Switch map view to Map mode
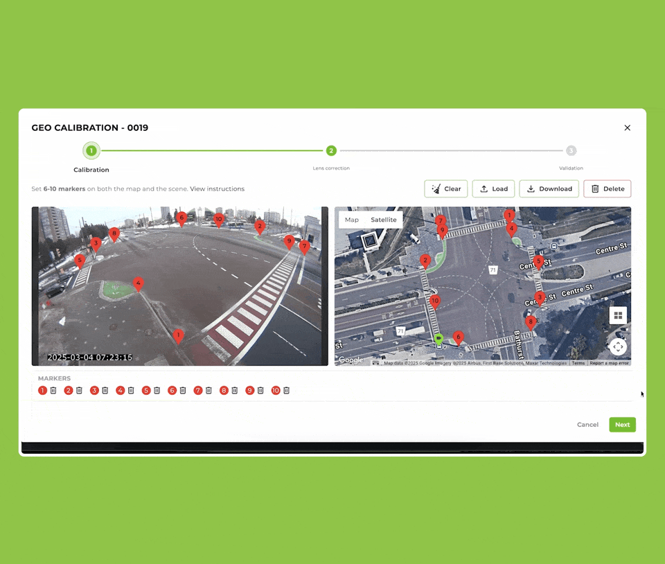Viewport: 665px width, 564px height. 352,220
